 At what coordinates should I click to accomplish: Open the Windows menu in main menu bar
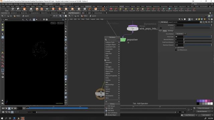(x=21, y=4)
